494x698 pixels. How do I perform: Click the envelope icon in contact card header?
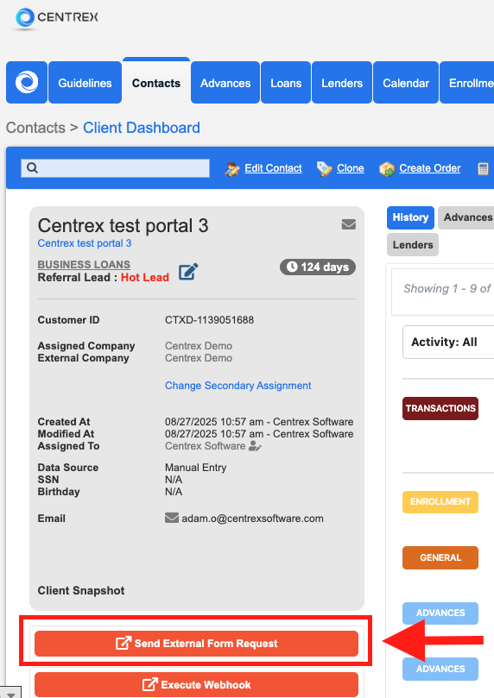(348, 224)
